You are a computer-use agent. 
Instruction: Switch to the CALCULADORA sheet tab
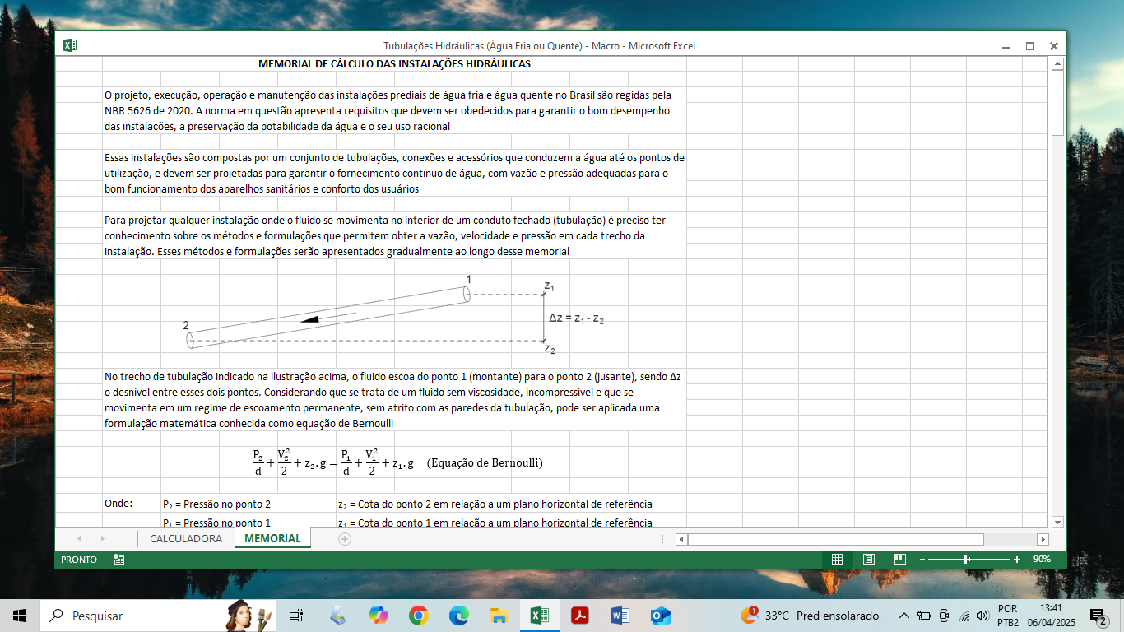[185, 539]
